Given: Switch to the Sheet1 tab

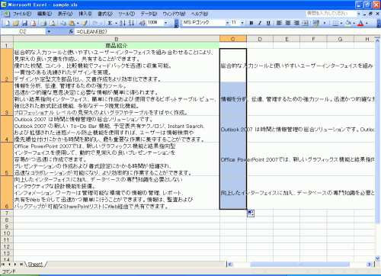Looking at the screenshot, I should tap(35, 265).
